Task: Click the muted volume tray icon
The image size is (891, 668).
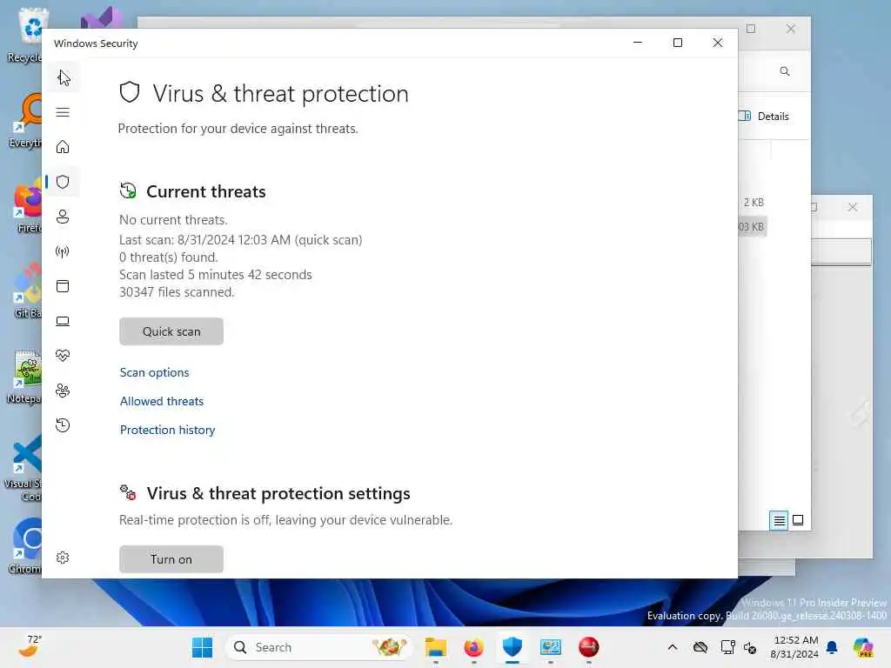Action: point(749,647)
